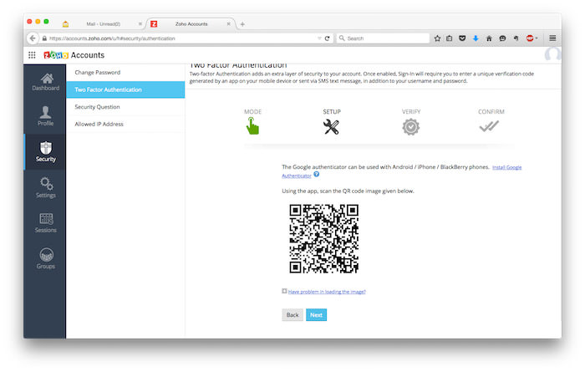The height and width of the screenshot is (372, 585).
Task: Open Security Question menu item
Action: [125, 107]
